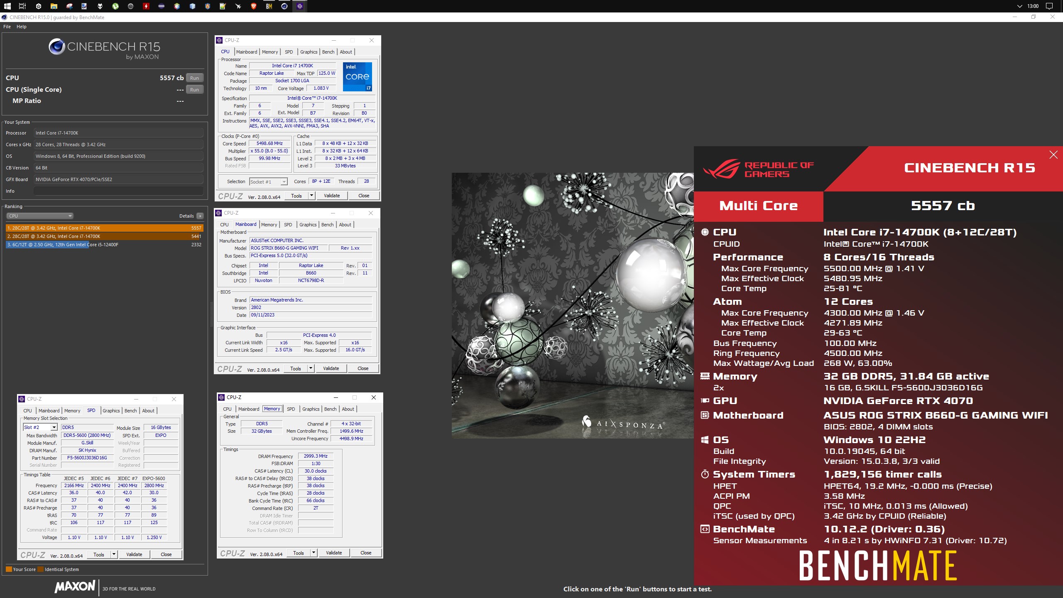This screenshot has width=1063, height=598.
Task: Expand ranking Details arrow
Action: click(200, 216)
